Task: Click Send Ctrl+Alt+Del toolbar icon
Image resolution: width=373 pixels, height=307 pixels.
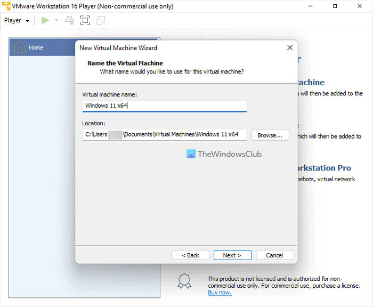Action: point(69,20)
